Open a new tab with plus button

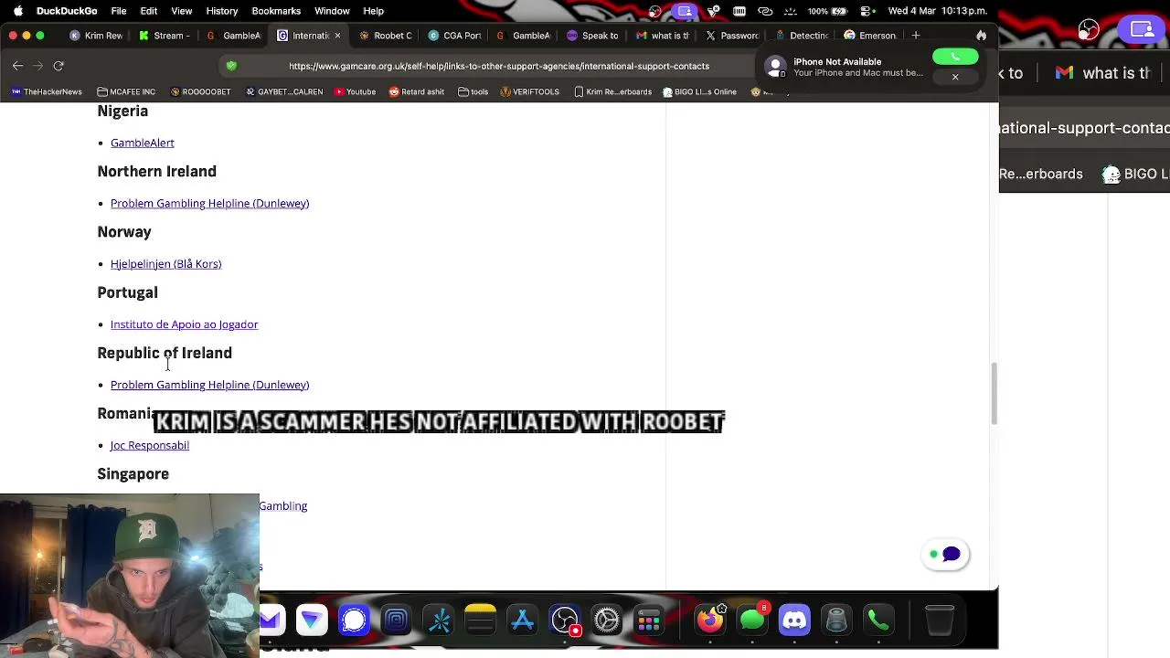pyautogui.click(x=916, y=36)
